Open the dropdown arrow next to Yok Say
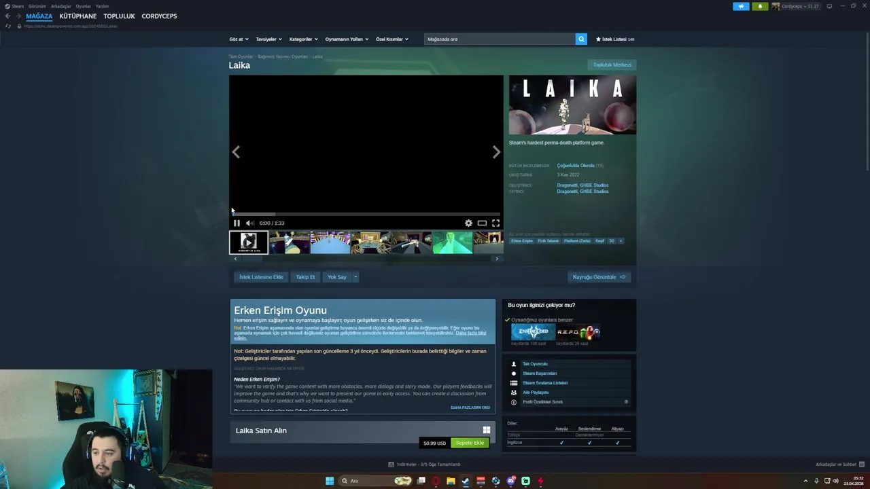 click(x=355, y=276)
